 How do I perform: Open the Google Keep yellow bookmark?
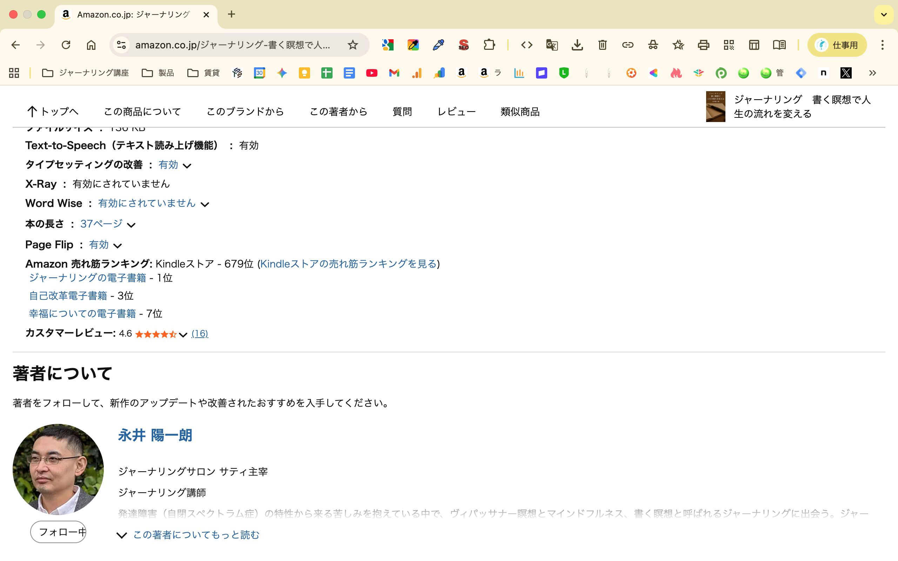coord(304,73)
